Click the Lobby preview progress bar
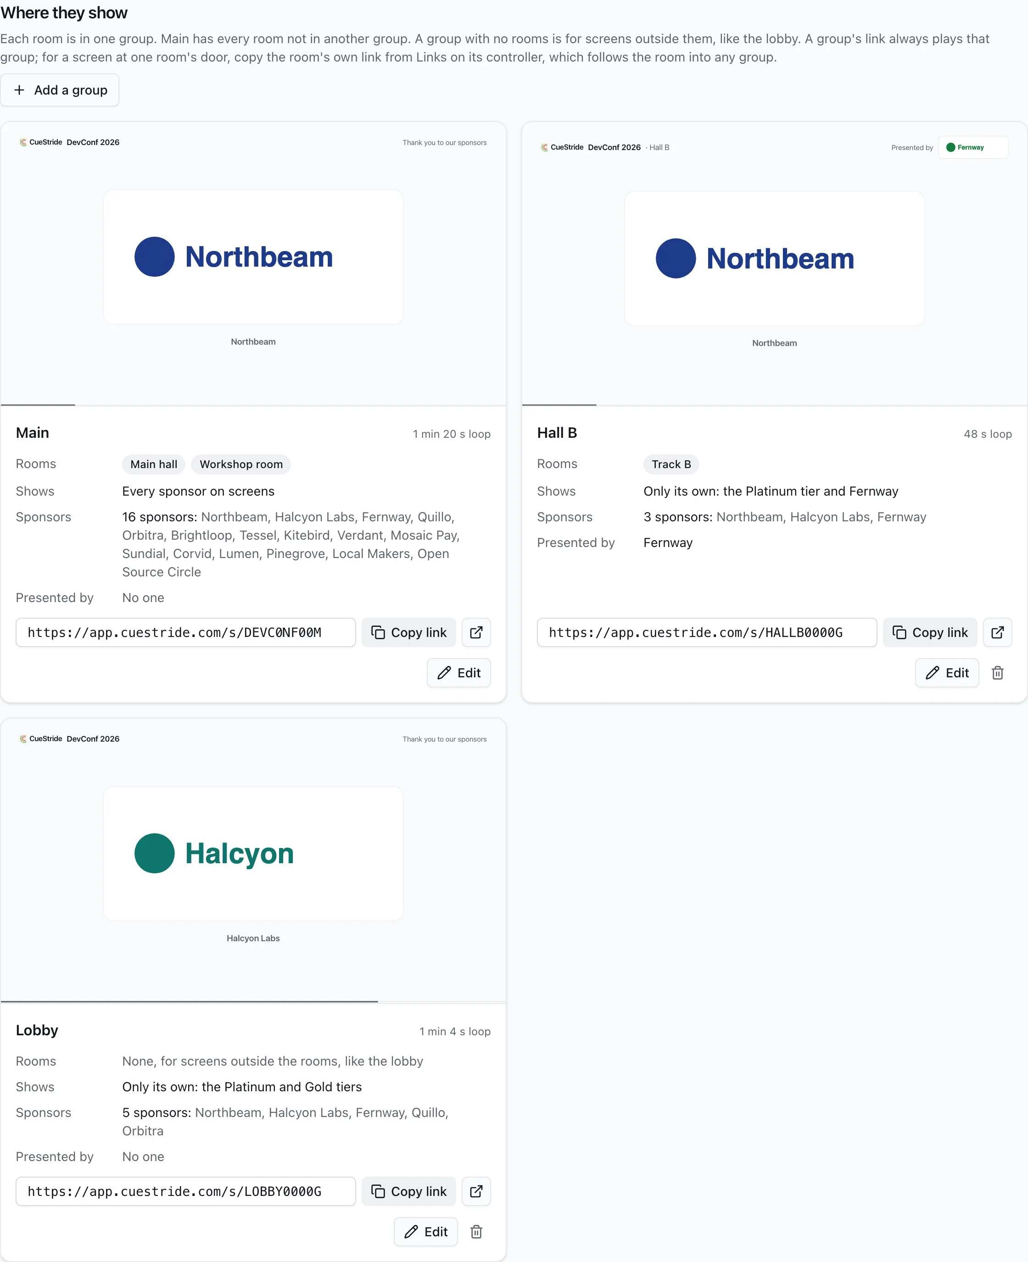The image size is (1028, 1262). (x=253, y=1001)
